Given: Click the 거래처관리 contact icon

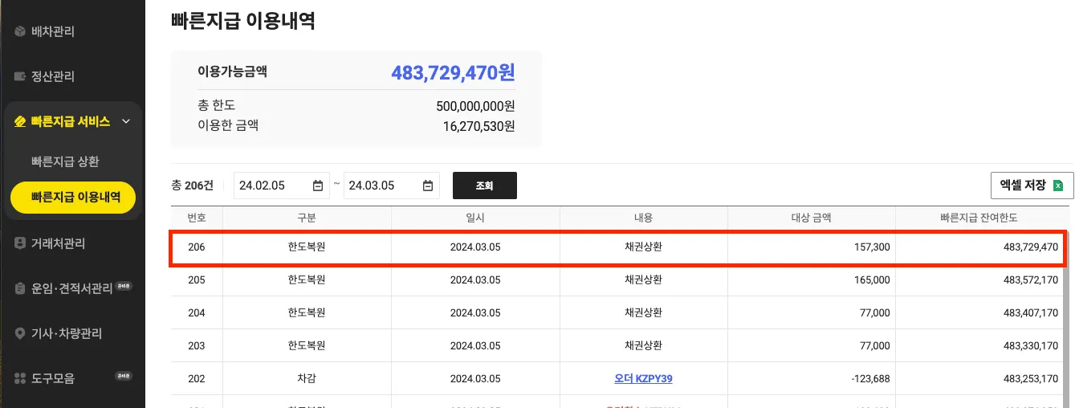Looking at the screenshot, I should (21, 243).
